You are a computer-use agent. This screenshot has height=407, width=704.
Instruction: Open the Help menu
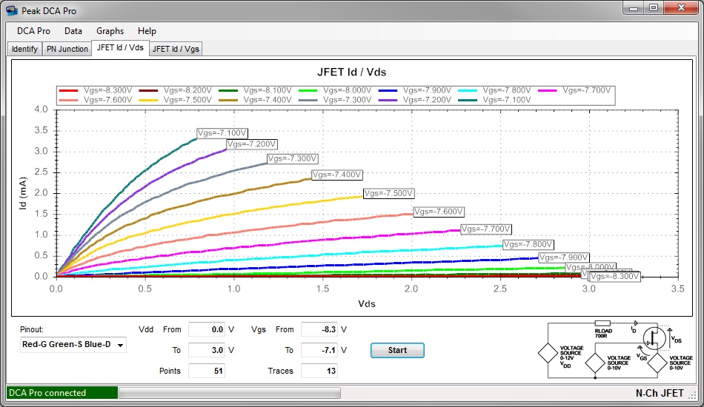(147, 31)
